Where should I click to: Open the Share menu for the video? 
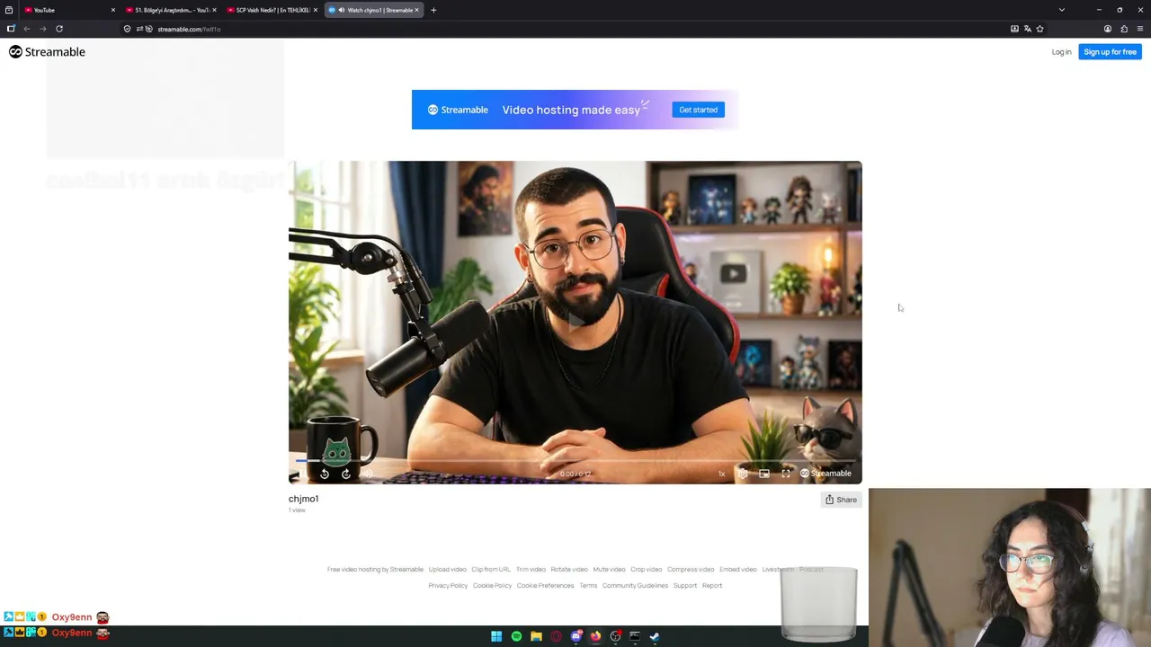tap(841, 500)
